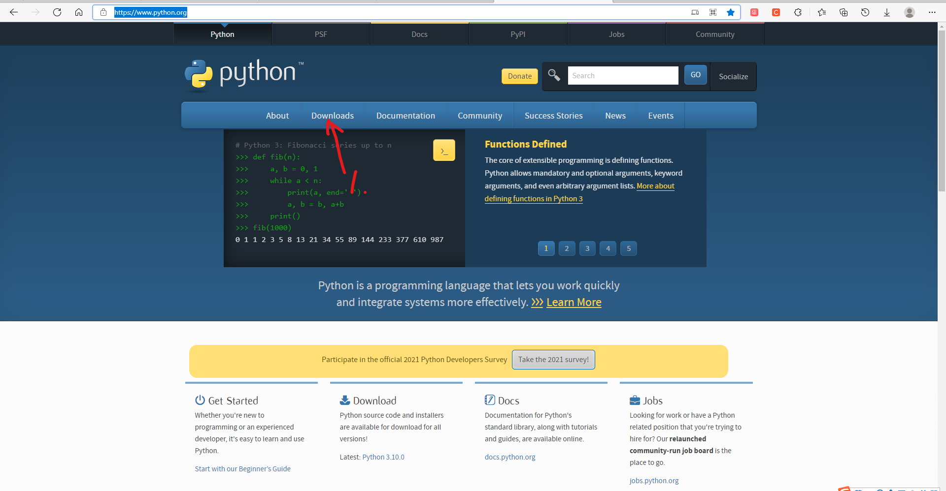Open the Documentation menu
The width and height of the screenshot is (946, 491).
point(406,116)
